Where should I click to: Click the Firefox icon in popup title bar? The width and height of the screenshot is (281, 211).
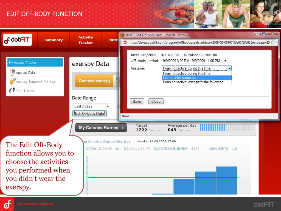(123, 35)
